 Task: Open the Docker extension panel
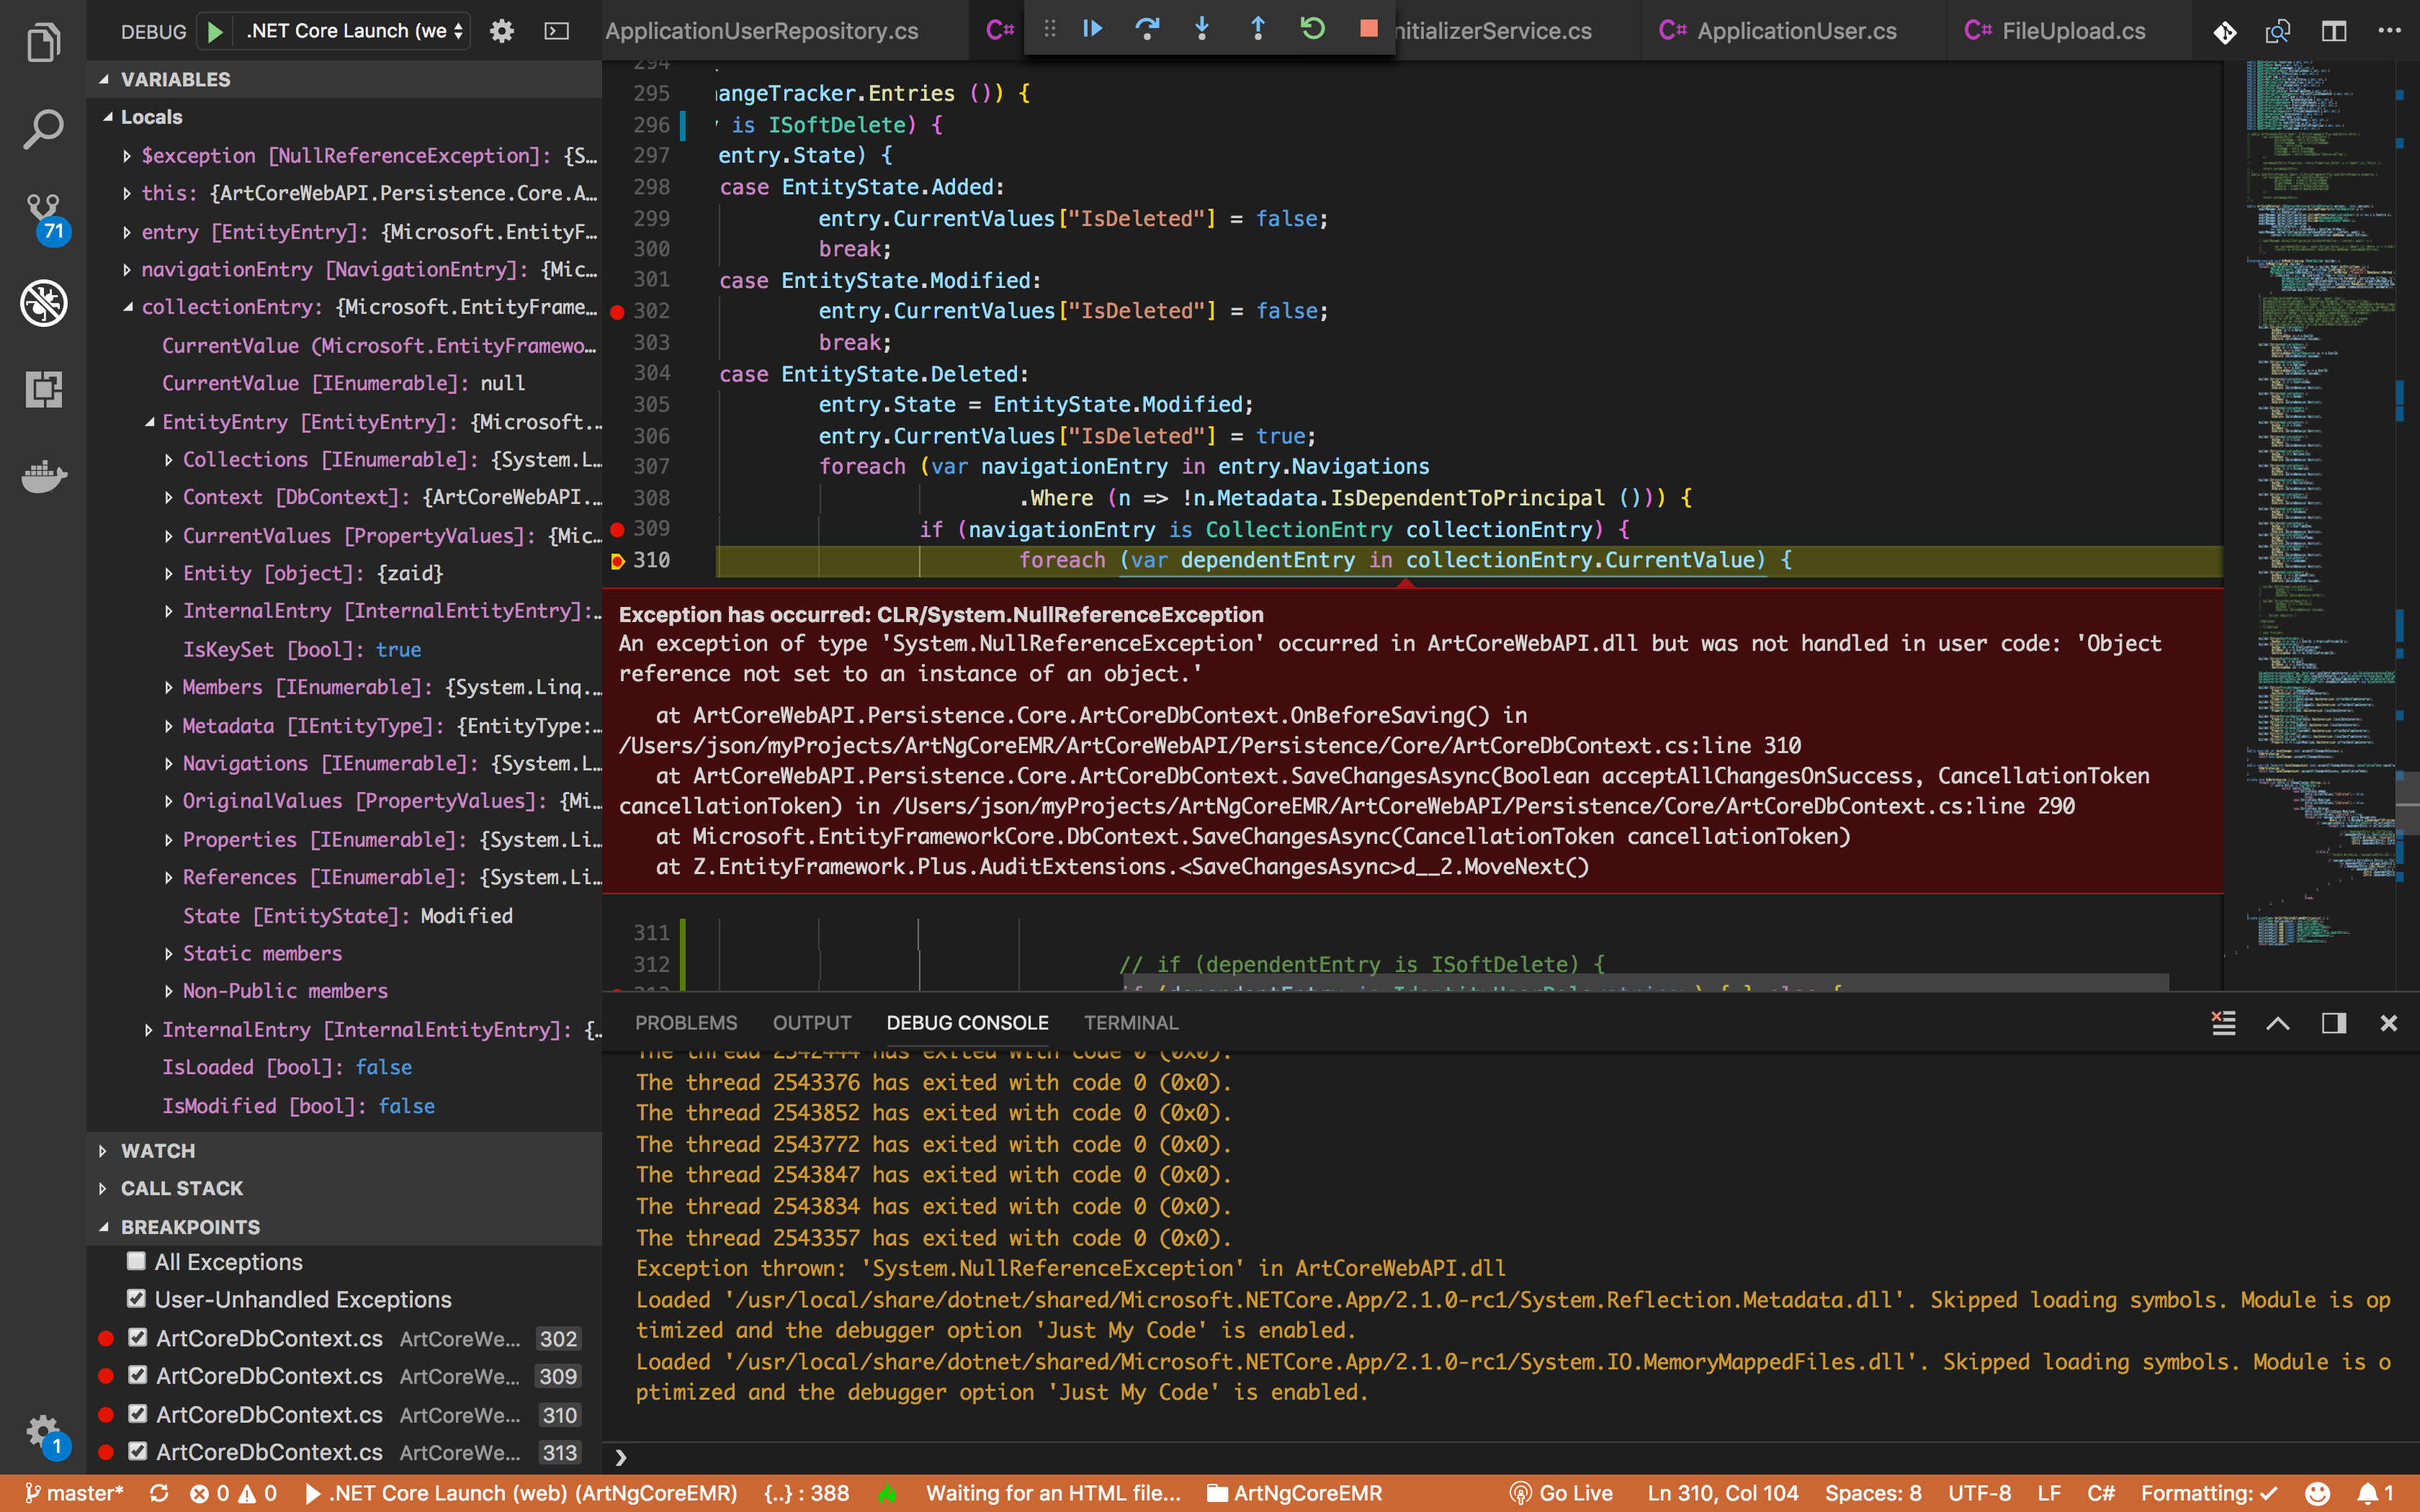point(43,477)
